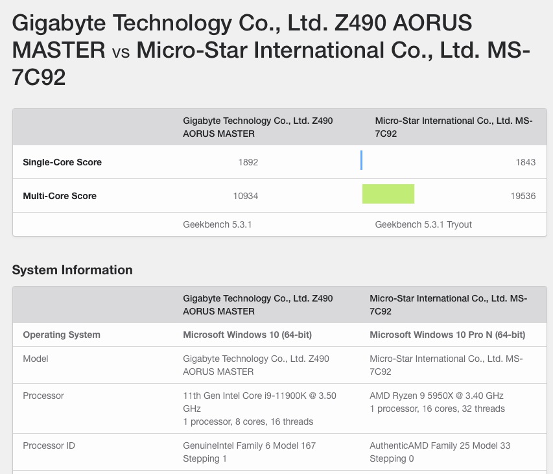The image size is (553, 474).
Task: Click the multi-core score 10934
Action: [245, 196]
